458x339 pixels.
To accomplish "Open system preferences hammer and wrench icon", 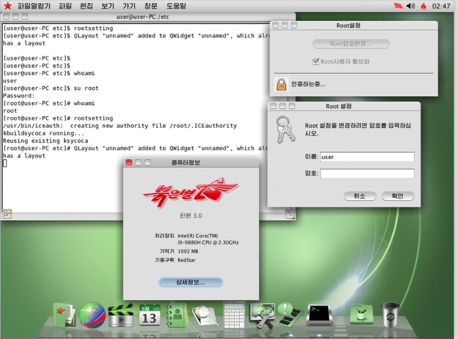I will tap(262, 316).
